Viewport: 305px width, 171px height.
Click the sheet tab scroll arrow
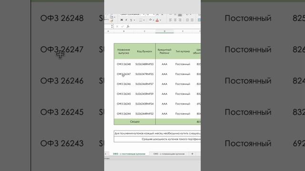(106, 154)
